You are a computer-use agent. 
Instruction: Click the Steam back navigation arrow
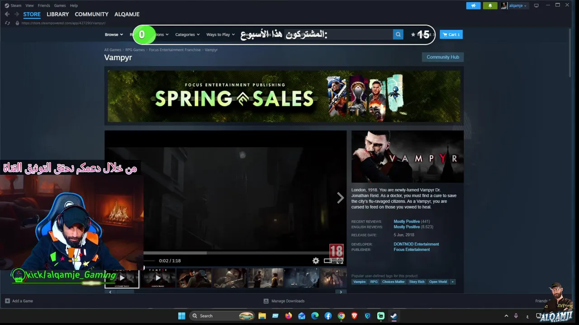[7, 14]
